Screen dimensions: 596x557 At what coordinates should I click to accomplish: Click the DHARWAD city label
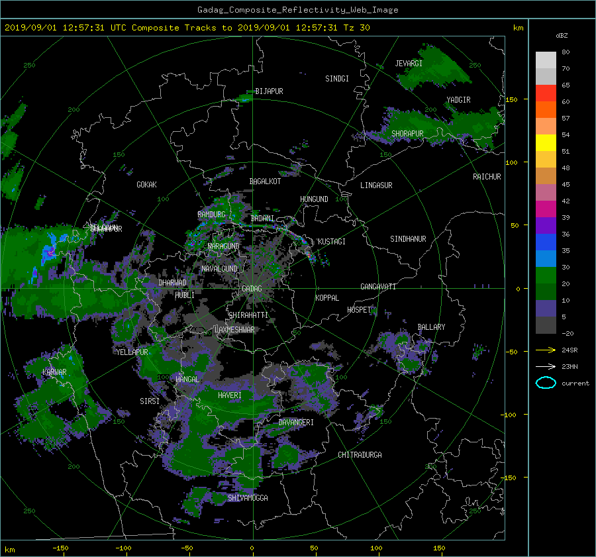tap(173, 283)
